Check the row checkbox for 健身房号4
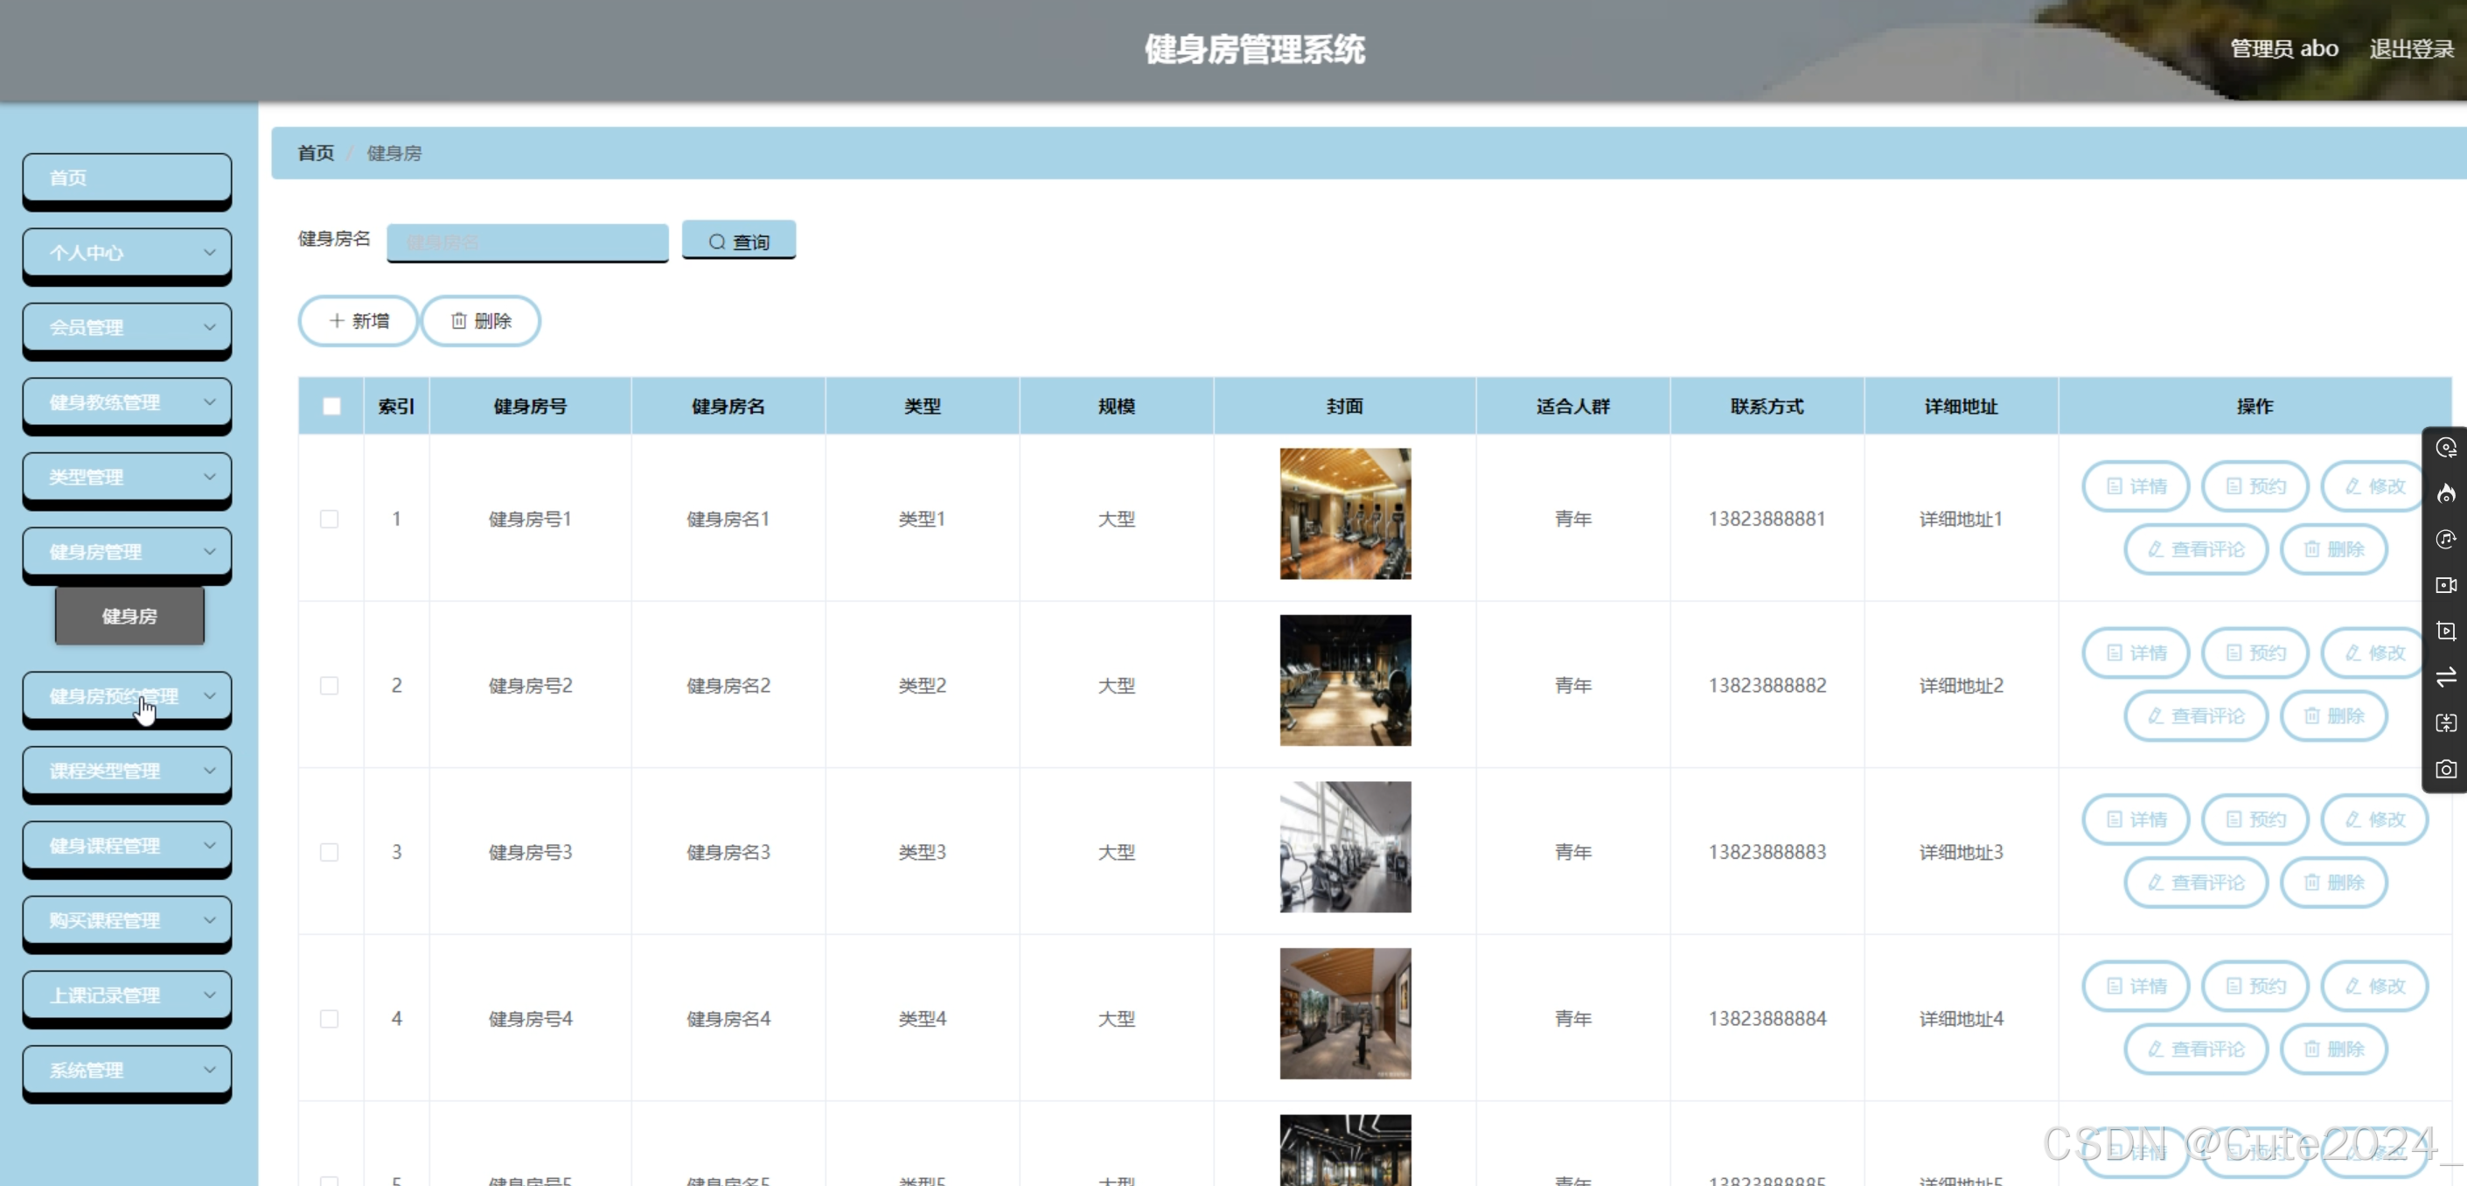The height and width of the screenshot is (1186, 2467). (x=330, y=1018)
